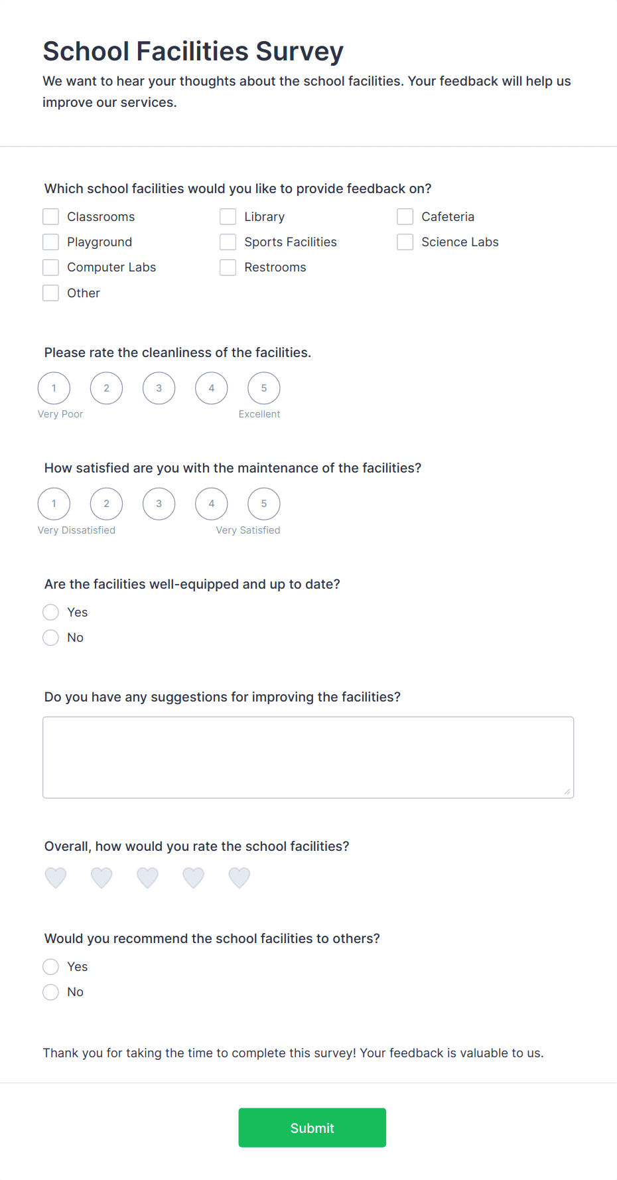This screenshot has width=617, height=1180.
Task: Check the Restrooms checkbox
Action: (x=228, y=267)
